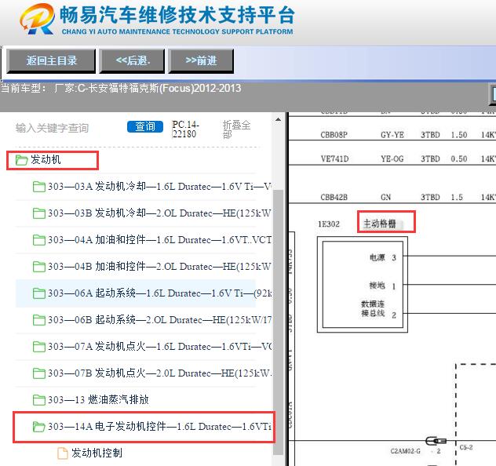Click color code GY-YE cell

click(392, 135)
